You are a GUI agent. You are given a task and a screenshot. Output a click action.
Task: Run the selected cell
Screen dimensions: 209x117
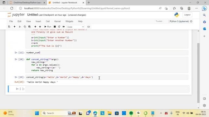pos(48,27)
